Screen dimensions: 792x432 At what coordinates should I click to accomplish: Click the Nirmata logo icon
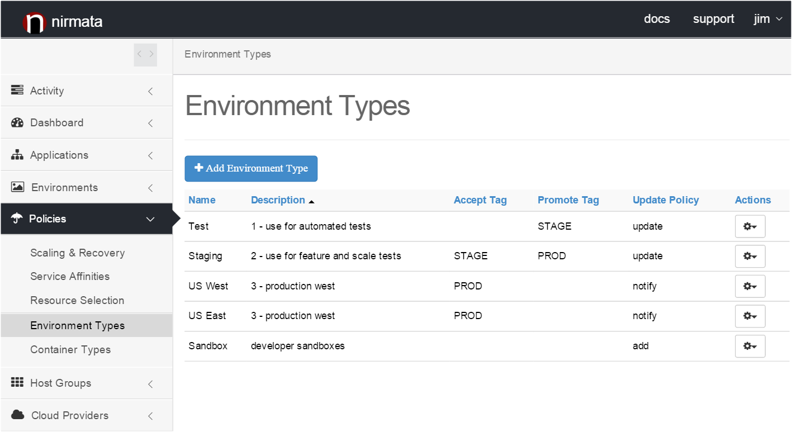[x=34, y=22]
